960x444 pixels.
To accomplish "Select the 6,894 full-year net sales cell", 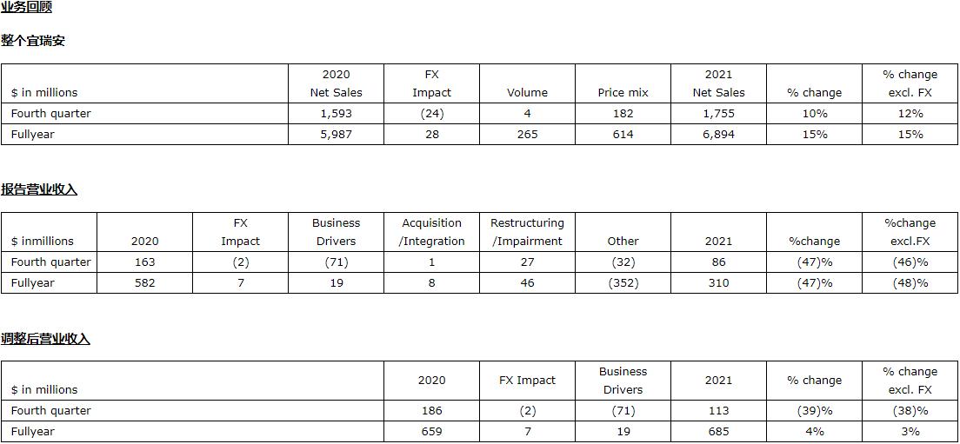I will (718, 135).
